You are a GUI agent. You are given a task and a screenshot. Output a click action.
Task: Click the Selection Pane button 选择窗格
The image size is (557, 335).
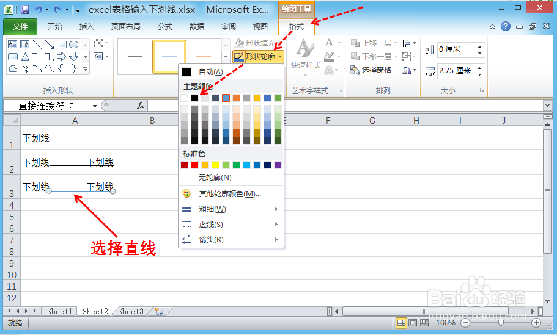371,70
